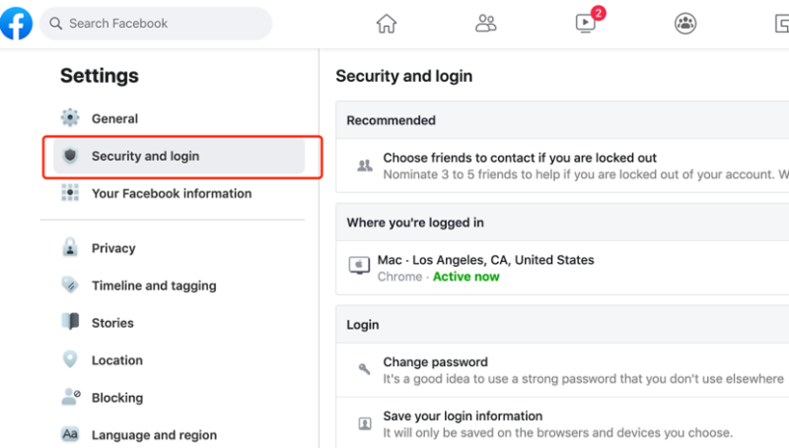Viewport: 789px width, 448px height.
Task: Select Security and login settings
Action: [x=145, y=156]
